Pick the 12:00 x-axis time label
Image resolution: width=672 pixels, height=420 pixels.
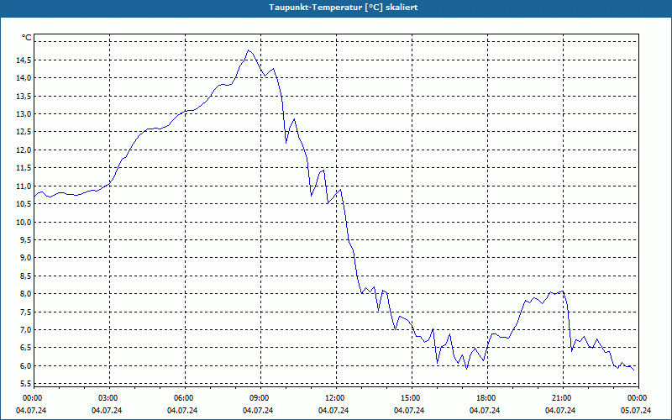336,398
